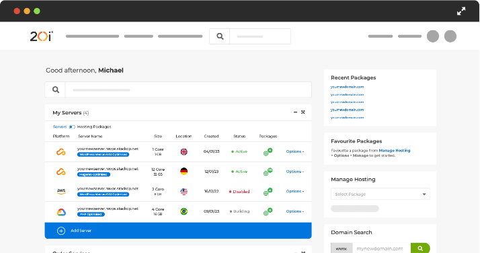This screenshot has width=480, height=253.
Task: Click the magnifier icon in top navigation search
Action: [x=220, y=36]
